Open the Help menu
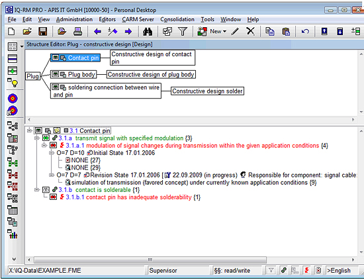This screenshot has height=280, width=364. tap(253, 19)
